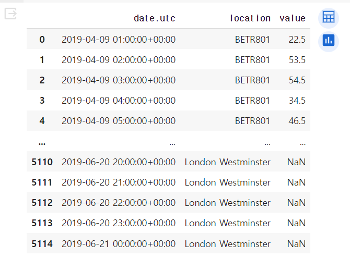
Task: Click London Westminster in row 5111
Action: click(x=227, y=182)
